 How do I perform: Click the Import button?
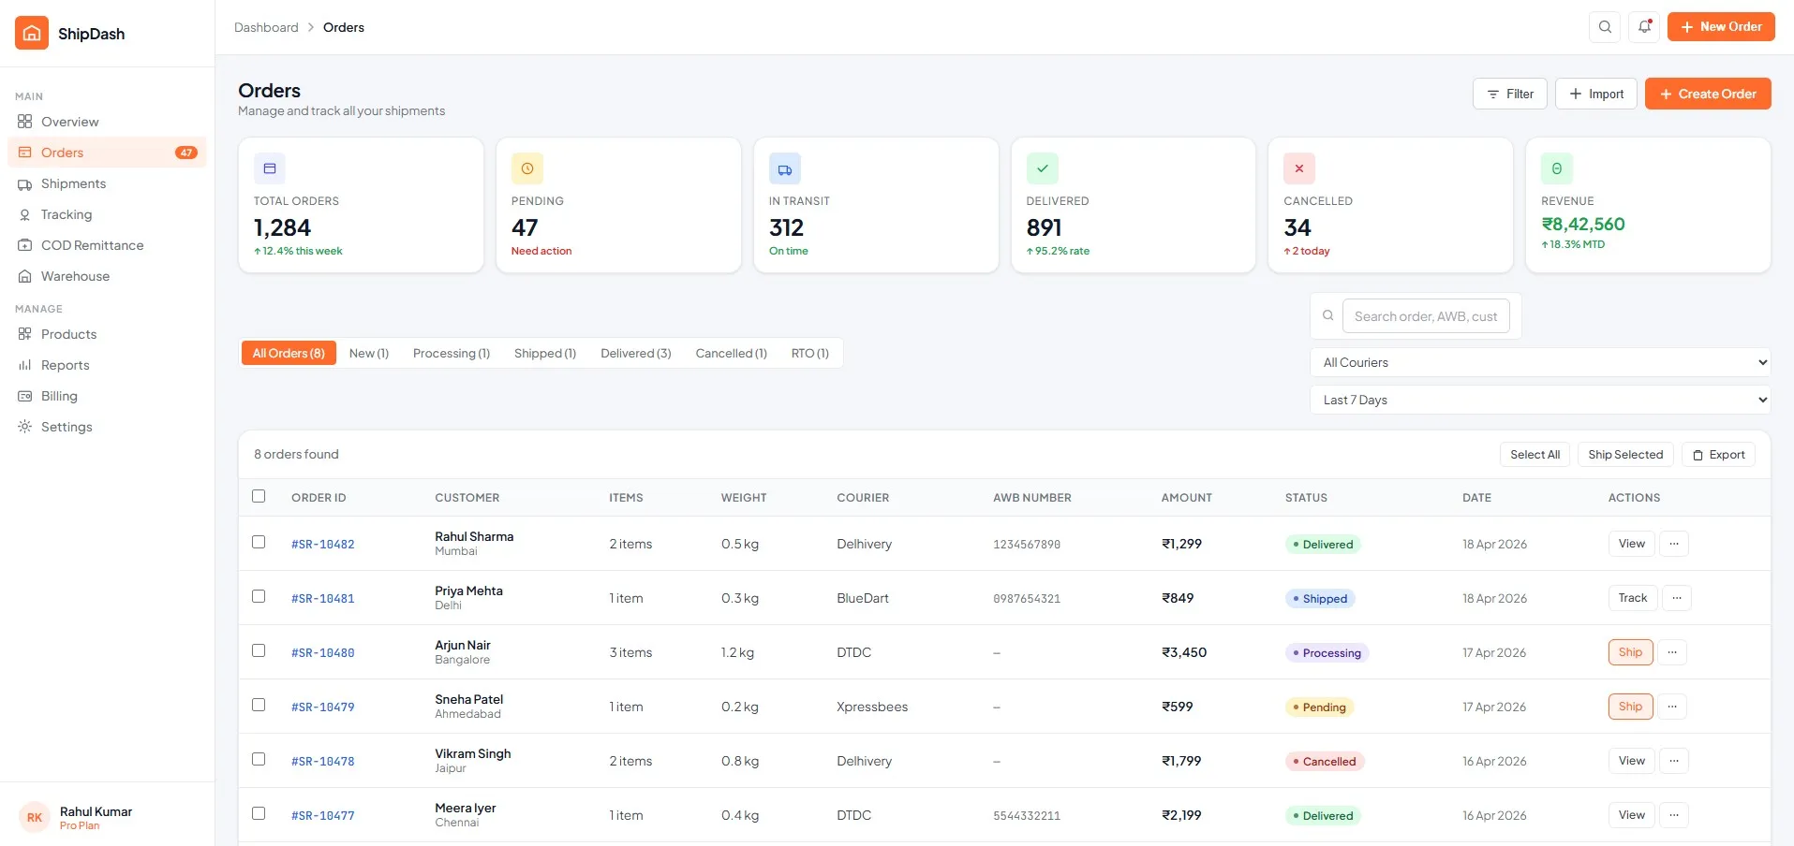(1596, 94)
